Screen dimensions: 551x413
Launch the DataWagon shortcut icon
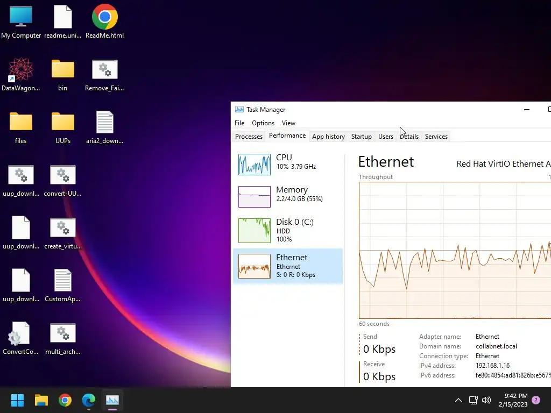(21, 75)
